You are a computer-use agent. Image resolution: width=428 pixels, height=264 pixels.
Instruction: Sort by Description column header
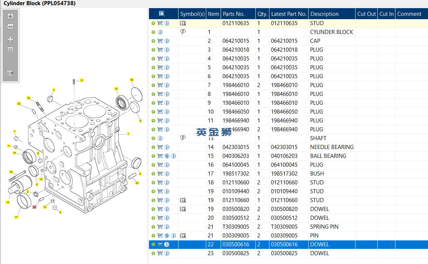[324, 14]
